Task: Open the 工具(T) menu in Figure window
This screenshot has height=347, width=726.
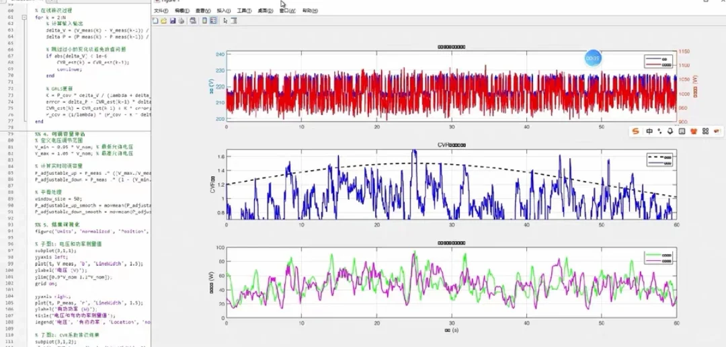Action: (244, 11)
